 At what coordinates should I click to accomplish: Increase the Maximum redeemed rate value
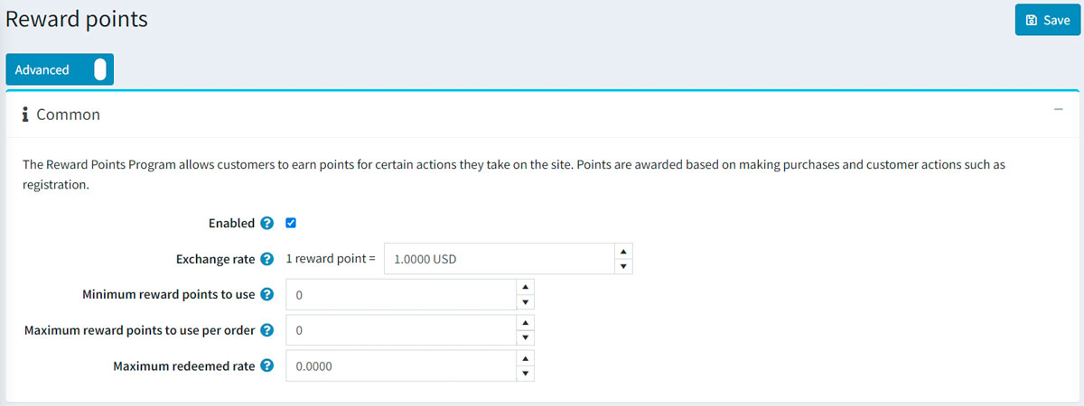(525, 358)
